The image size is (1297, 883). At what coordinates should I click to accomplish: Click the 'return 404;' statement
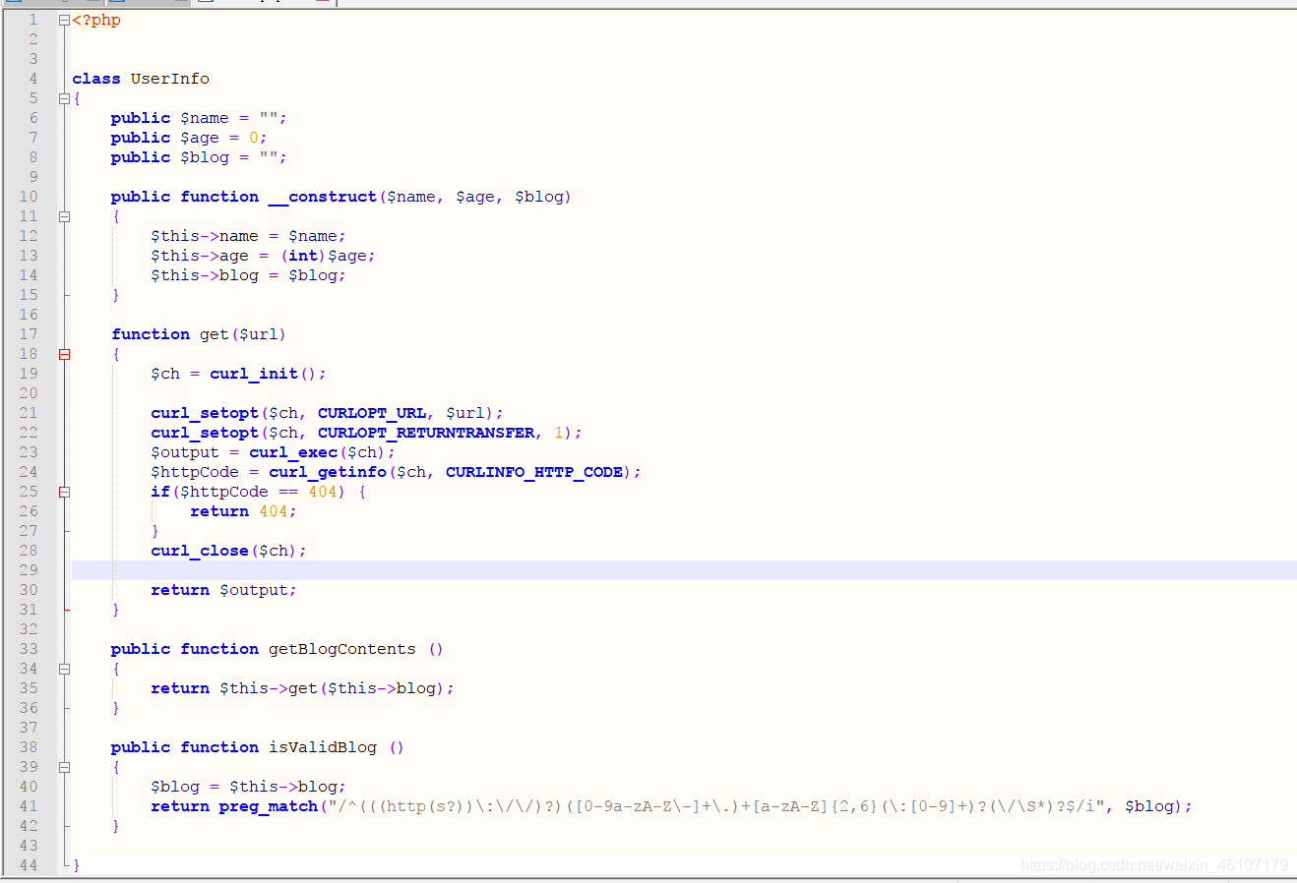coord(243,511)
